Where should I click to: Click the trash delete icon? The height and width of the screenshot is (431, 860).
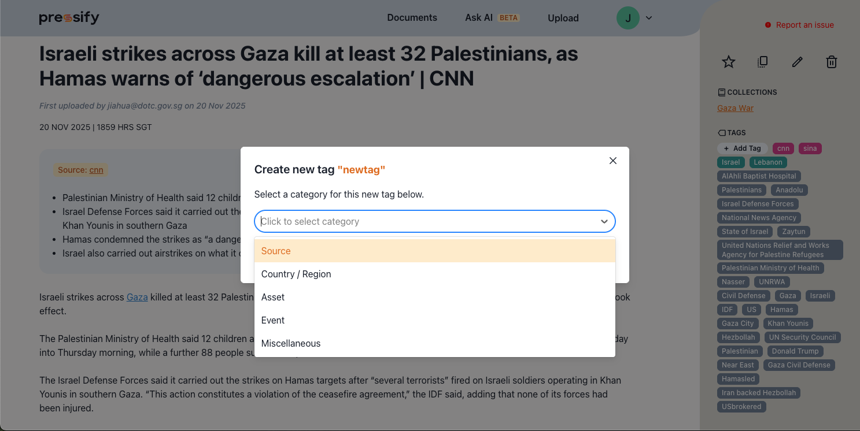pos(831,62)
